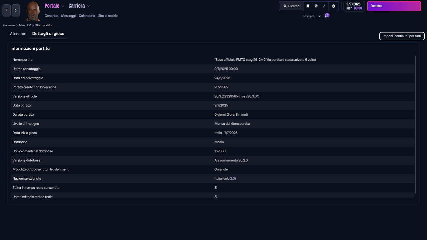This screenshot has height=240, width=427.
Task: Click the Database value Medio
Action: pyautogui.click(x=219, y=142)
